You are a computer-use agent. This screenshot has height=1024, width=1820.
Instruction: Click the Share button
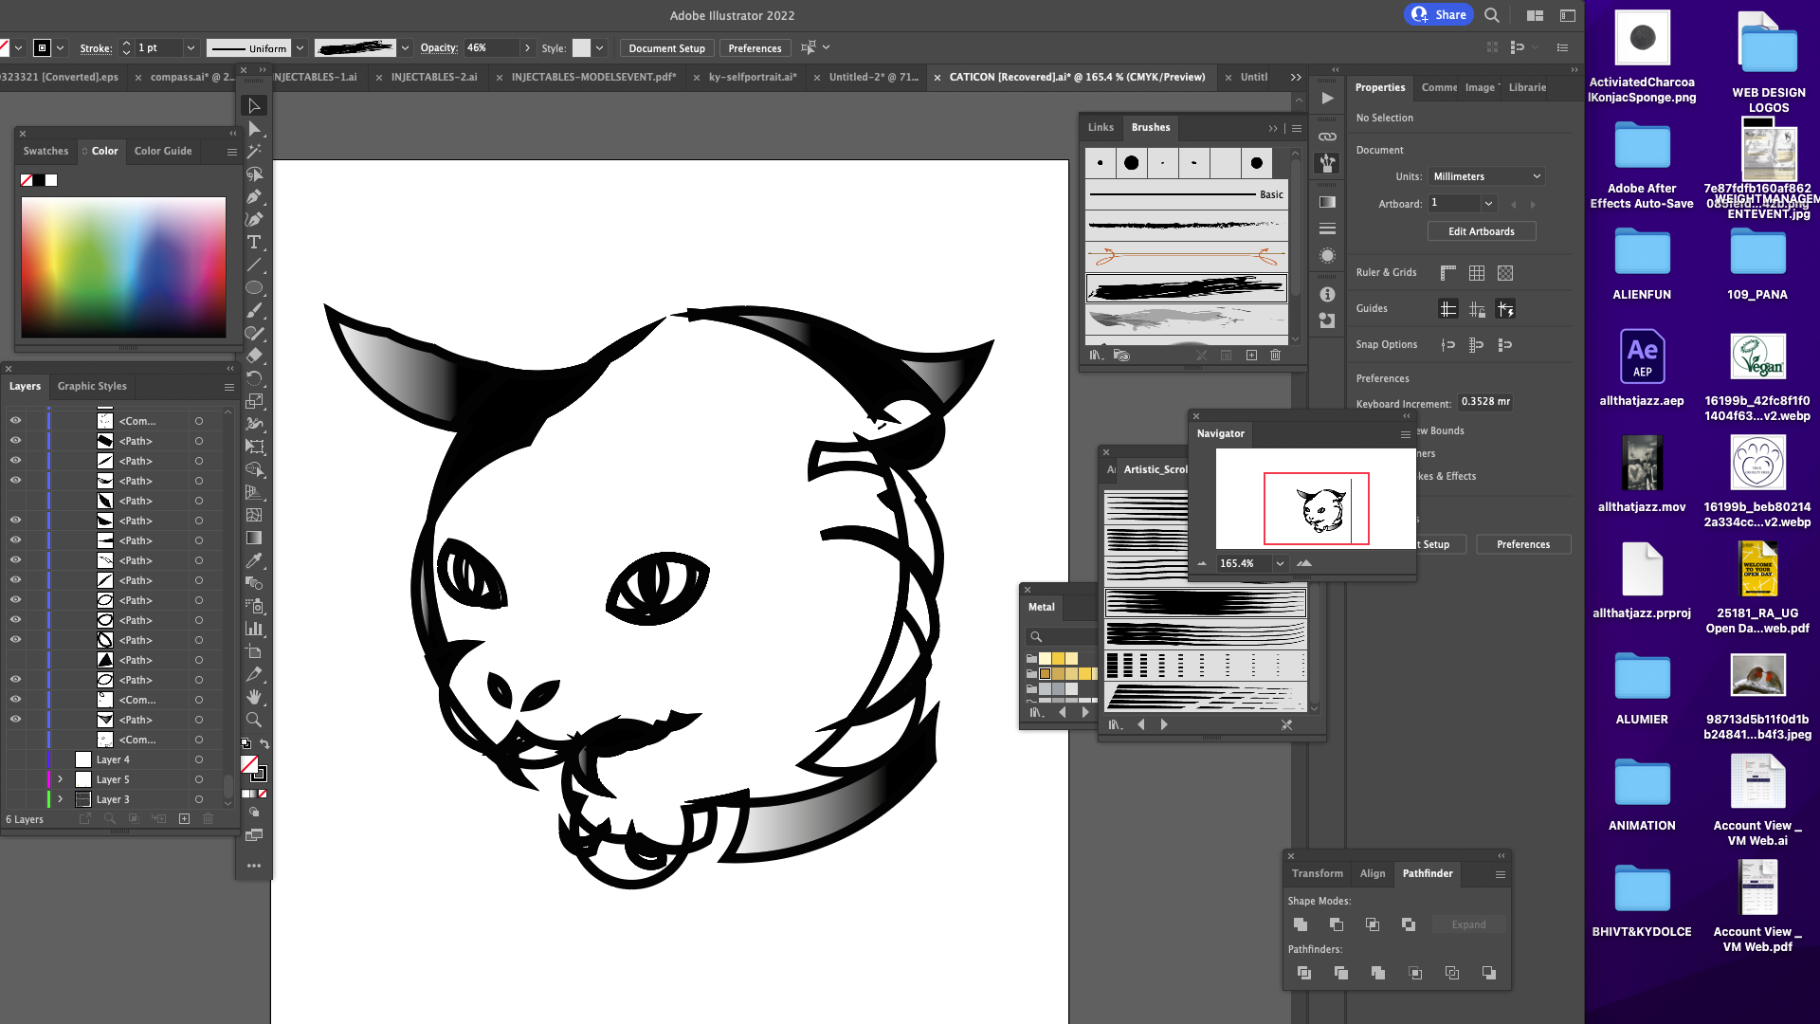tap(1438, 14)
